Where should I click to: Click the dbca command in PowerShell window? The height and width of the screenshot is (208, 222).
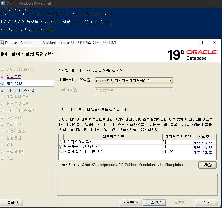[x=50, y=30]
